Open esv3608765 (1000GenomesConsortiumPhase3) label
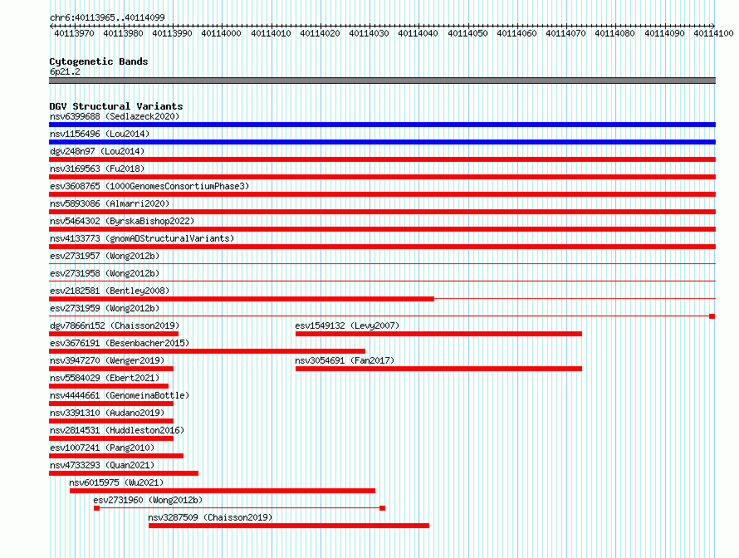This screenshot has height=558, width=739. coord(149,186)
